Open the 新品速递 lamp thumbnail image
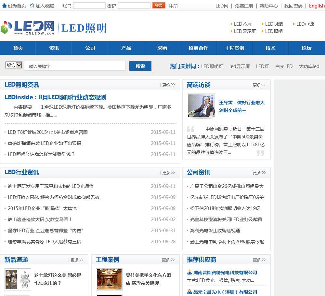 click(18, 279)
